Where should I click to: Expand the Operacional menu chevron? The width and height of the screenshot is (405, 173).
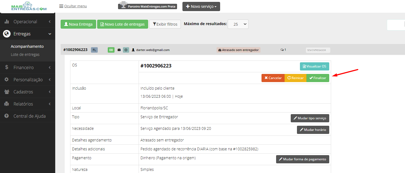pyautogui.click(x=50, y=22)
